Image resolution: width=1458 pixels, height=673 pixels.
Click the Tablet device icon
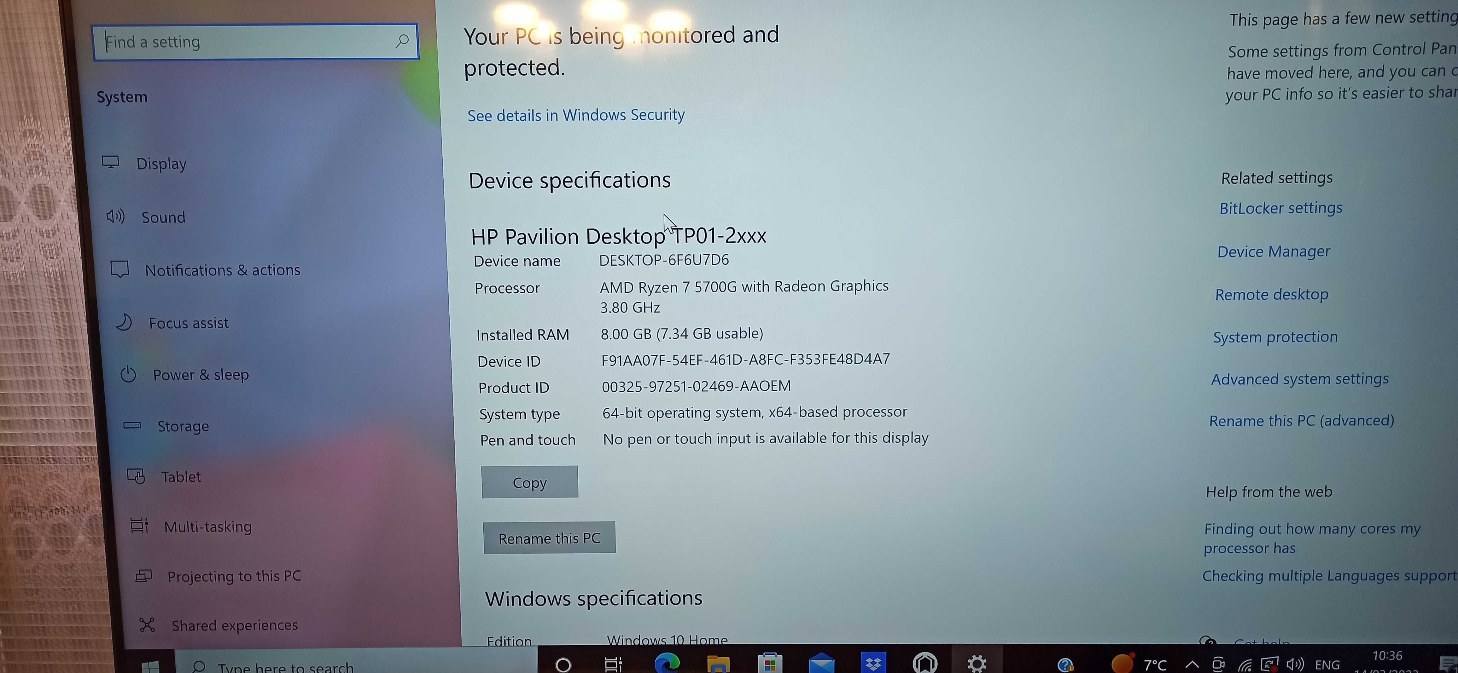(x=136, y=476)
